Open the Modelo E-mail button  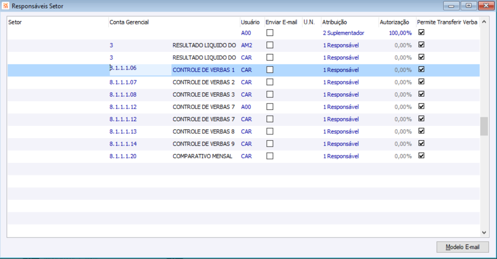coord(462,247)
